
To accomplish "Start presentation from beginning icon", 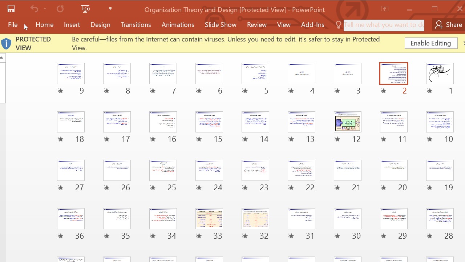I will pos(86,9).
